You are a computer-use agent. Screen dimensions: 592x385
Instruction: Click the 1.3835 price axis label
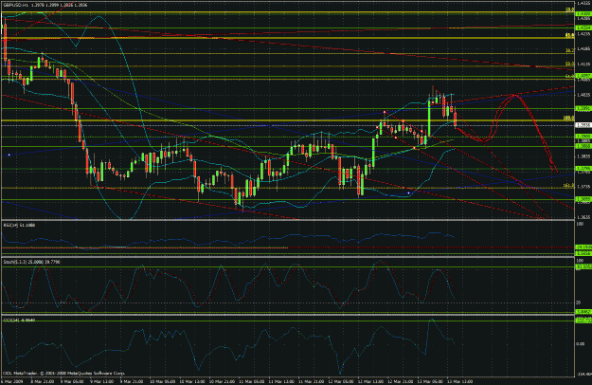[x=583, y=156]
